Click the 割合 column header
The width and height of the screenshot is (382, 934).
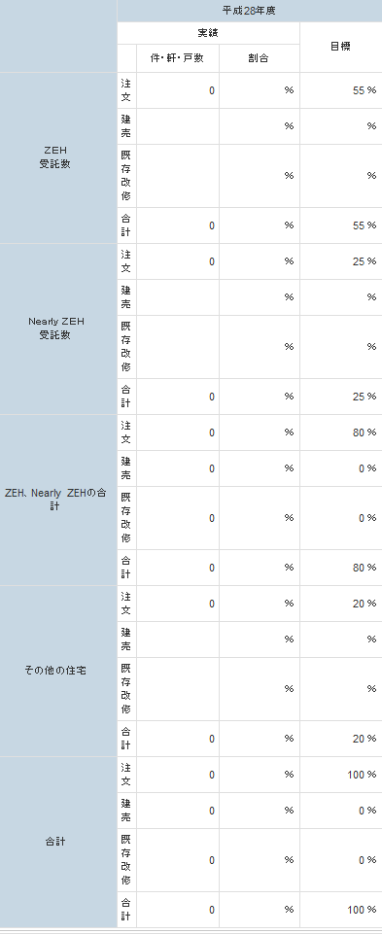(260, 58)
